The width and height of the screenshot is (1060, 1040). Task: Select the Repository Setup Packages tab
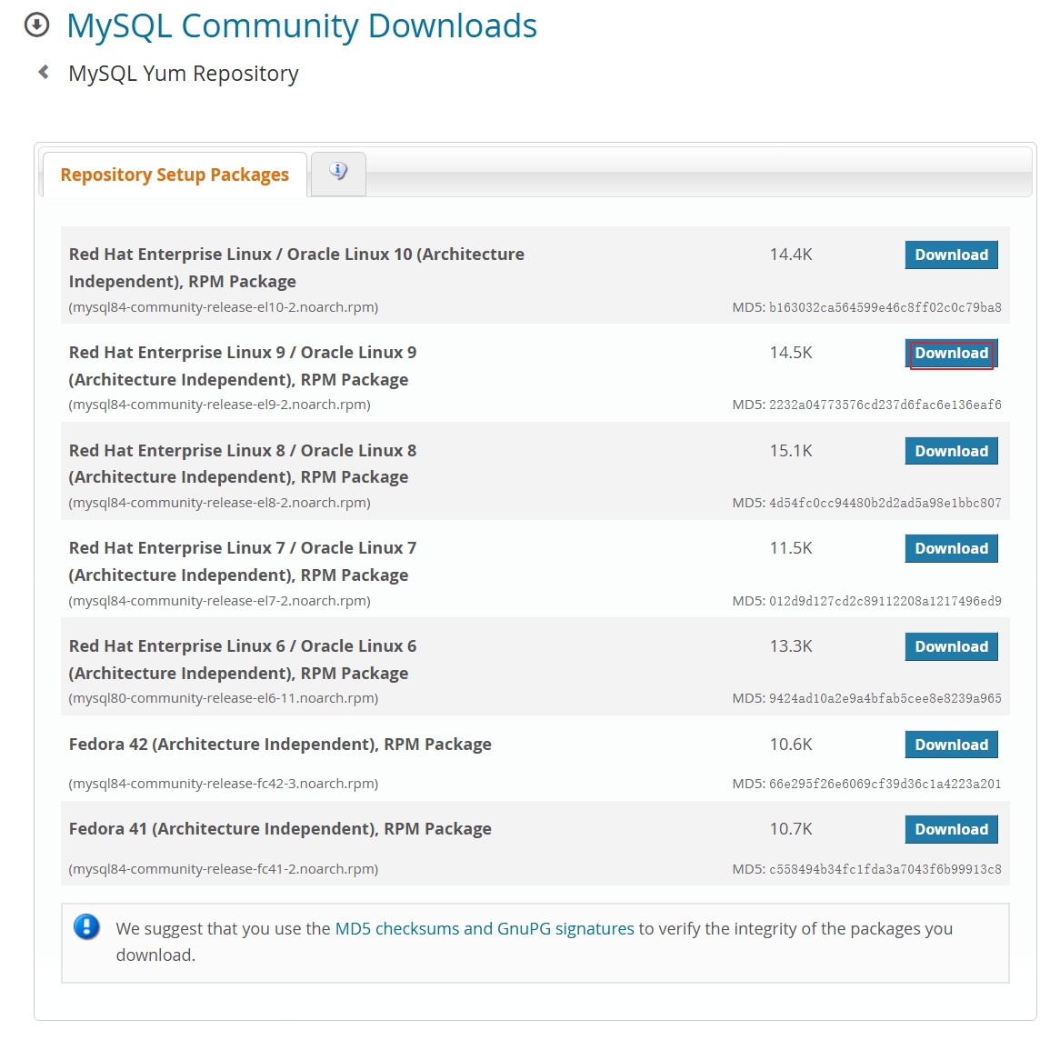click(x=175, y=175)
